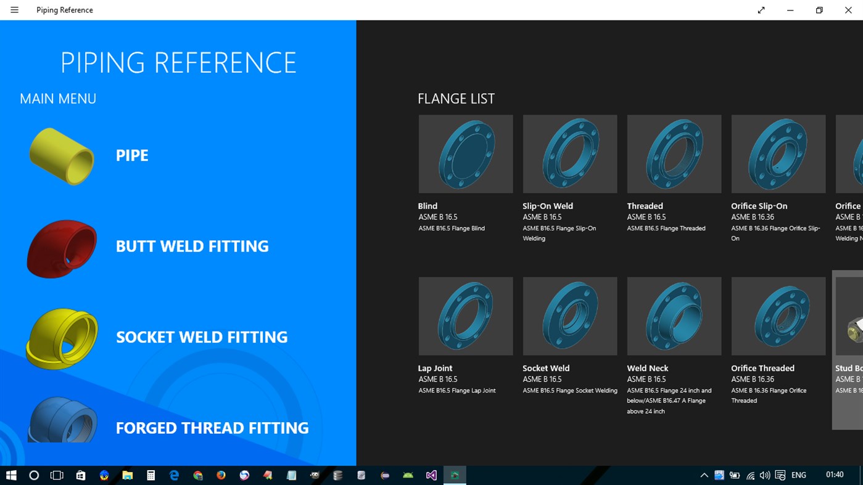Viewport: 863px width, 485px height.
Task: Expand hidden icons with the tray chevron
Action: (704, 475)
